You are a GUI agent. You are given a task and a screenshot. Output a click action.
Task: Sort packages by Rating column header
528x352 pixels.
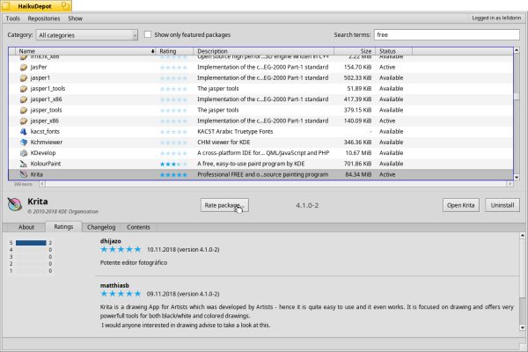click(x=174, y=52)
